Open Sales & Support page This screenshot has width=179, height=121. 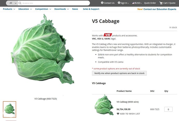click(x=91, y=9)
